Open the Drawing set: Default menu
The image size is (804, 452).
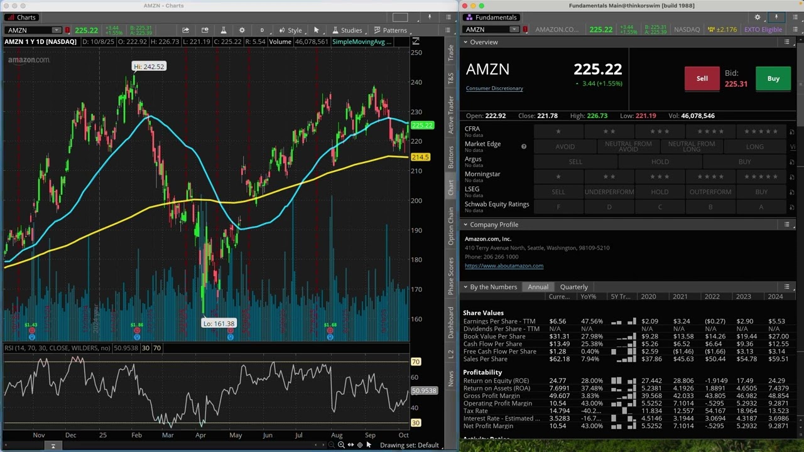409,445
